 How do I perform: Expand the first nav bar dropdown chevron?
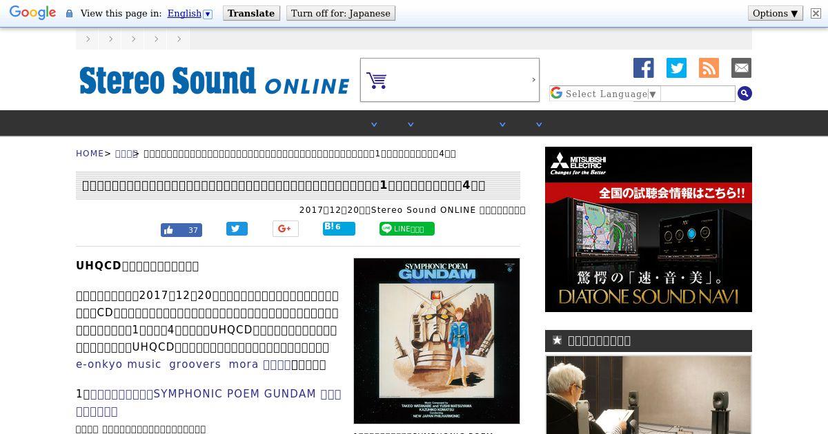pos(374,125)
